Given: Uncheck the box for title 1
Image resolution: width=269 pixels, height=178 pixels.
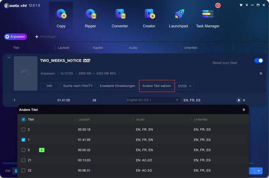Looking at the screenshot, I should [23, 140].
